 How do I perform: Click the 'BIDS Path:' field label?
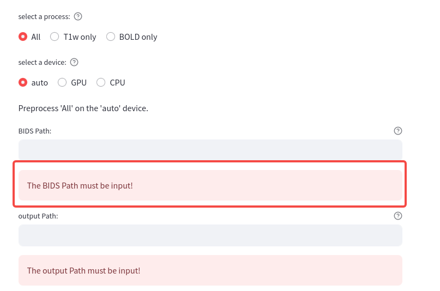35,131
